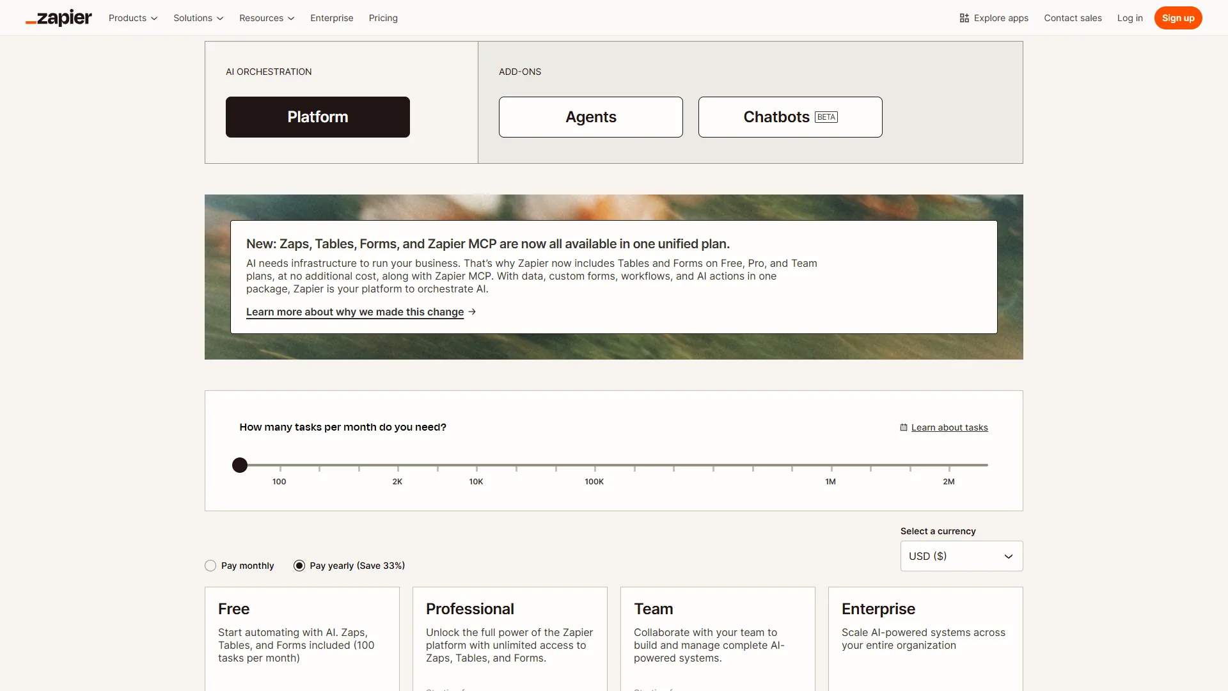The width and height of the screenshot is (1228, 691).
Task: Click the 'How many tasks per month' question
Action: click(343, 427)
